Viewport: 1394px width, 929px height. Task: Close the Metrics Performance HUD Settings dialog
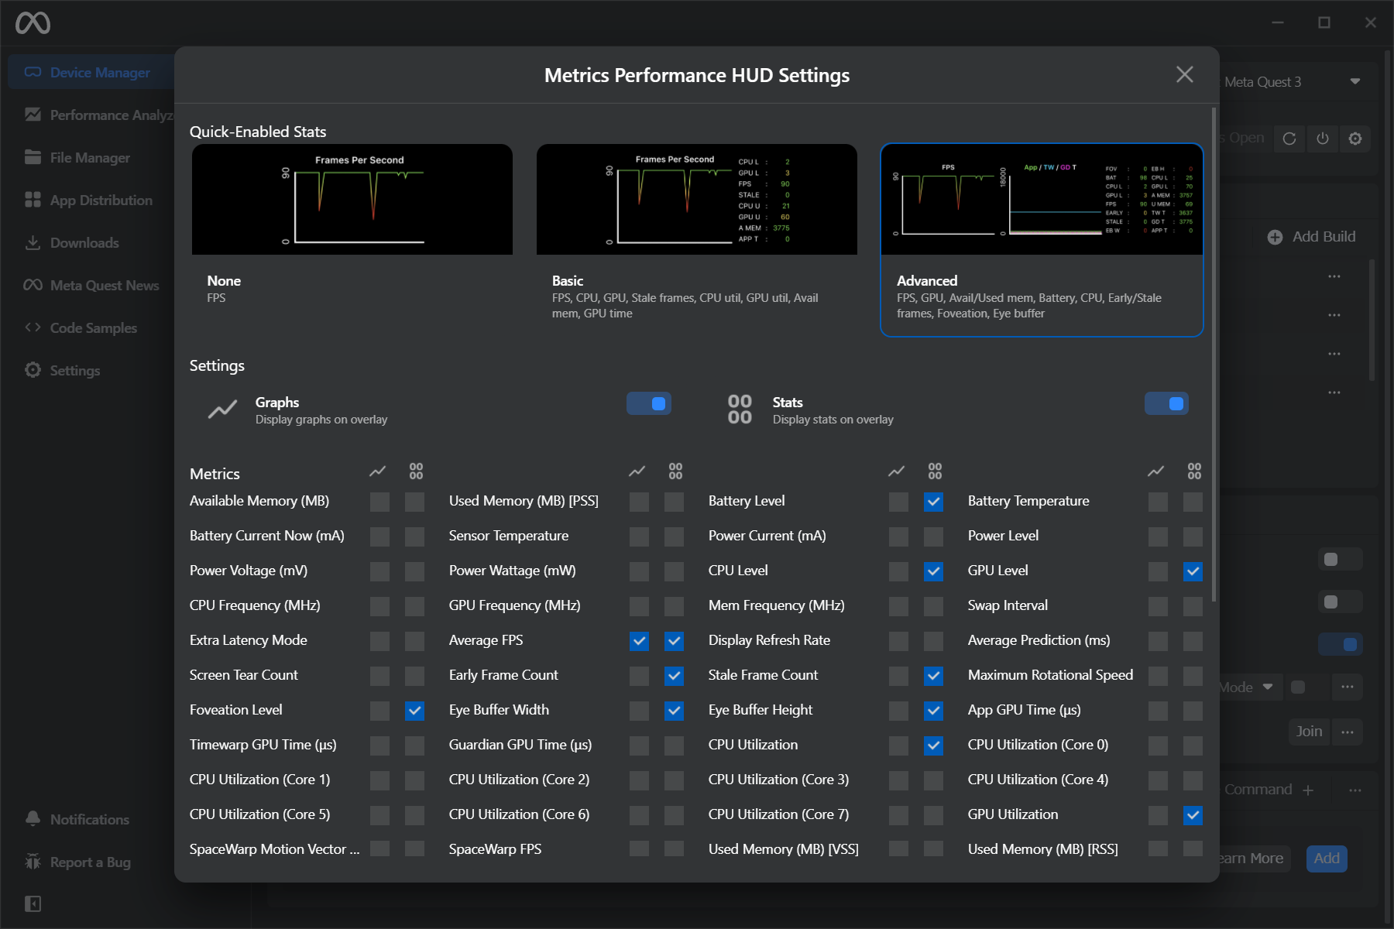coord(1184,74)
